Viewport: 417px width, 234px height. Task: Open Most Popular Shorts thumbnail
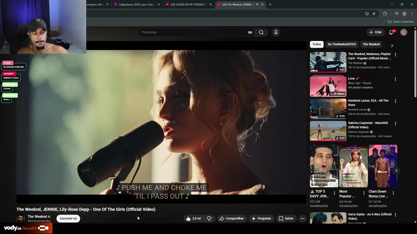point(353,166)
